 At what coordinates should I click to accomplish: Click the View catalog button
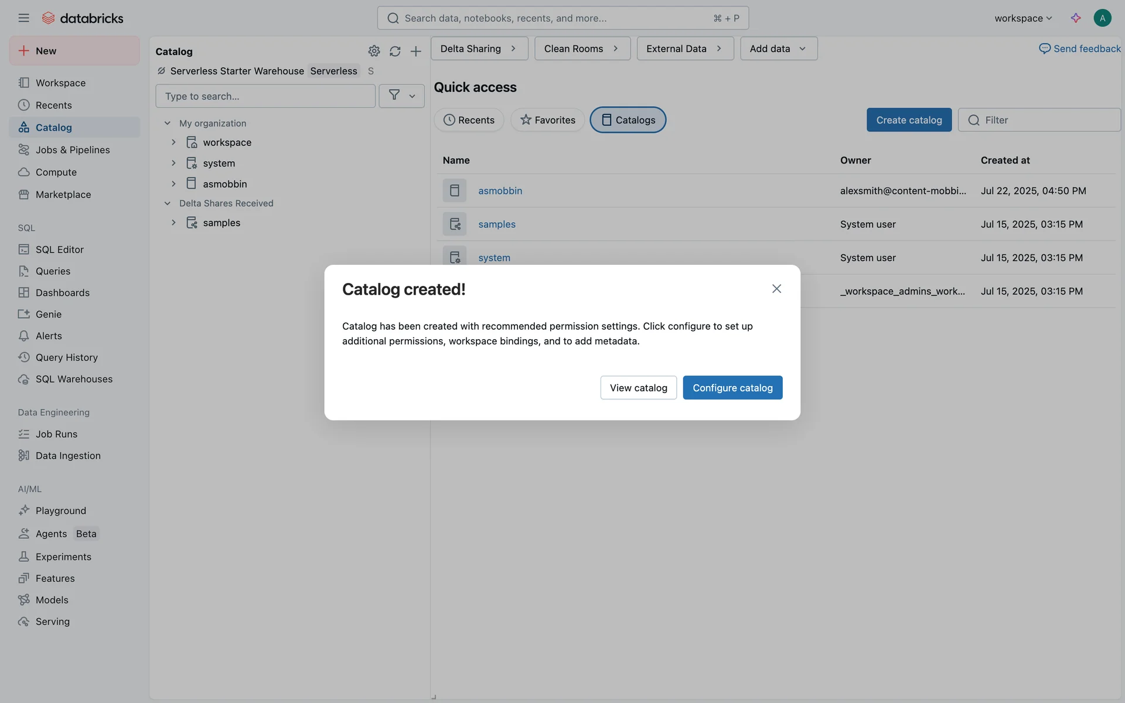coord(638,388)
